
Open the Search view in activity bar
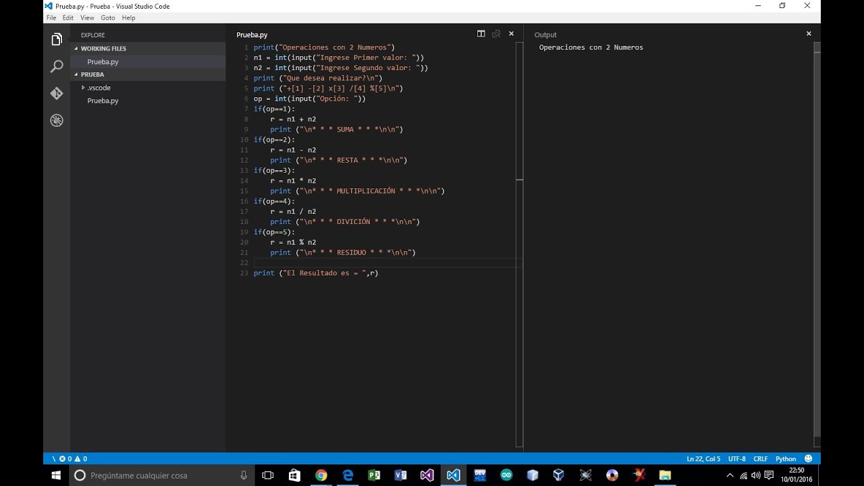(x=57, y=67)
